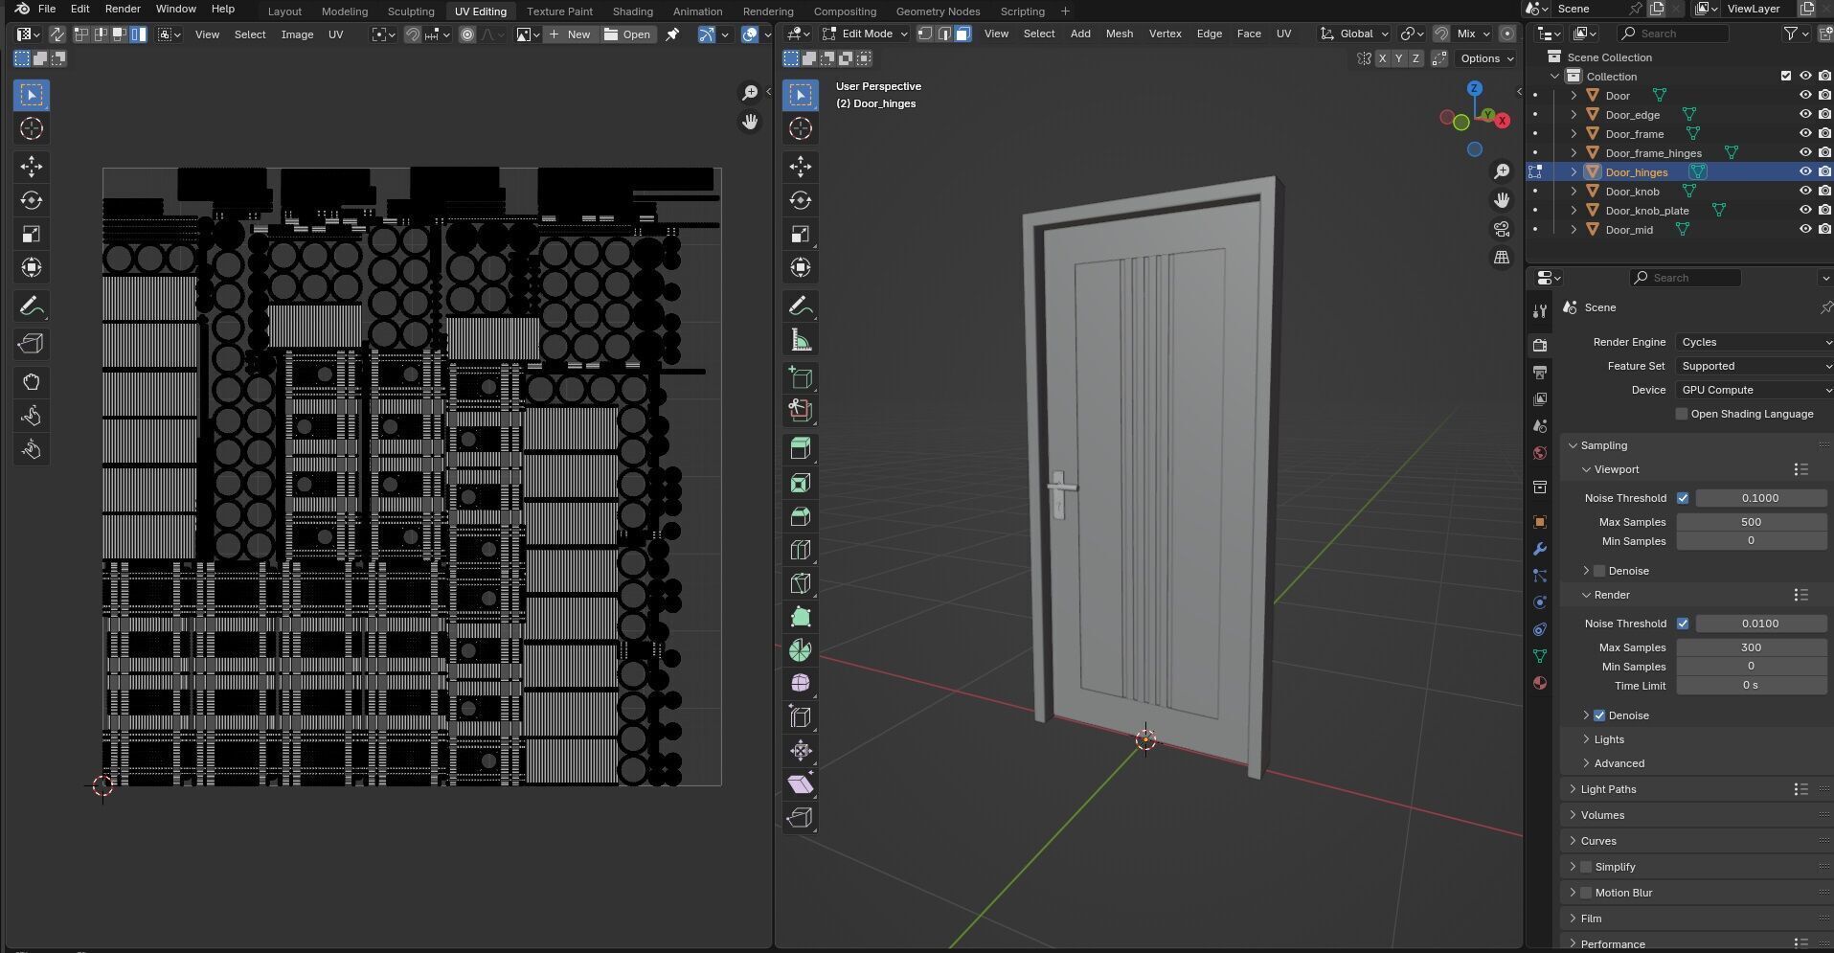Adjust the Time Limit field

[x=1751, y=686]
